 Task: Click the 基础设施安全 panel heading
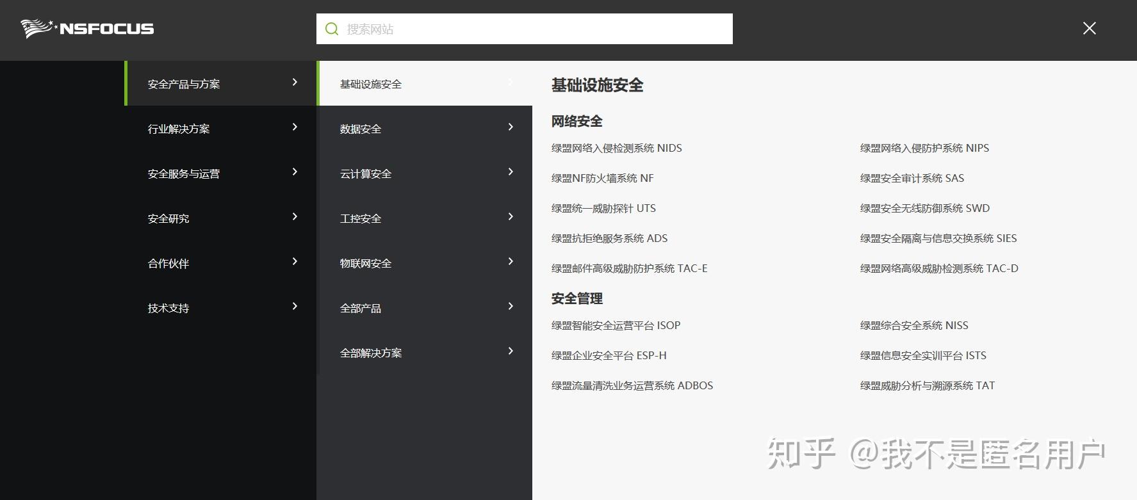[597, 85]
